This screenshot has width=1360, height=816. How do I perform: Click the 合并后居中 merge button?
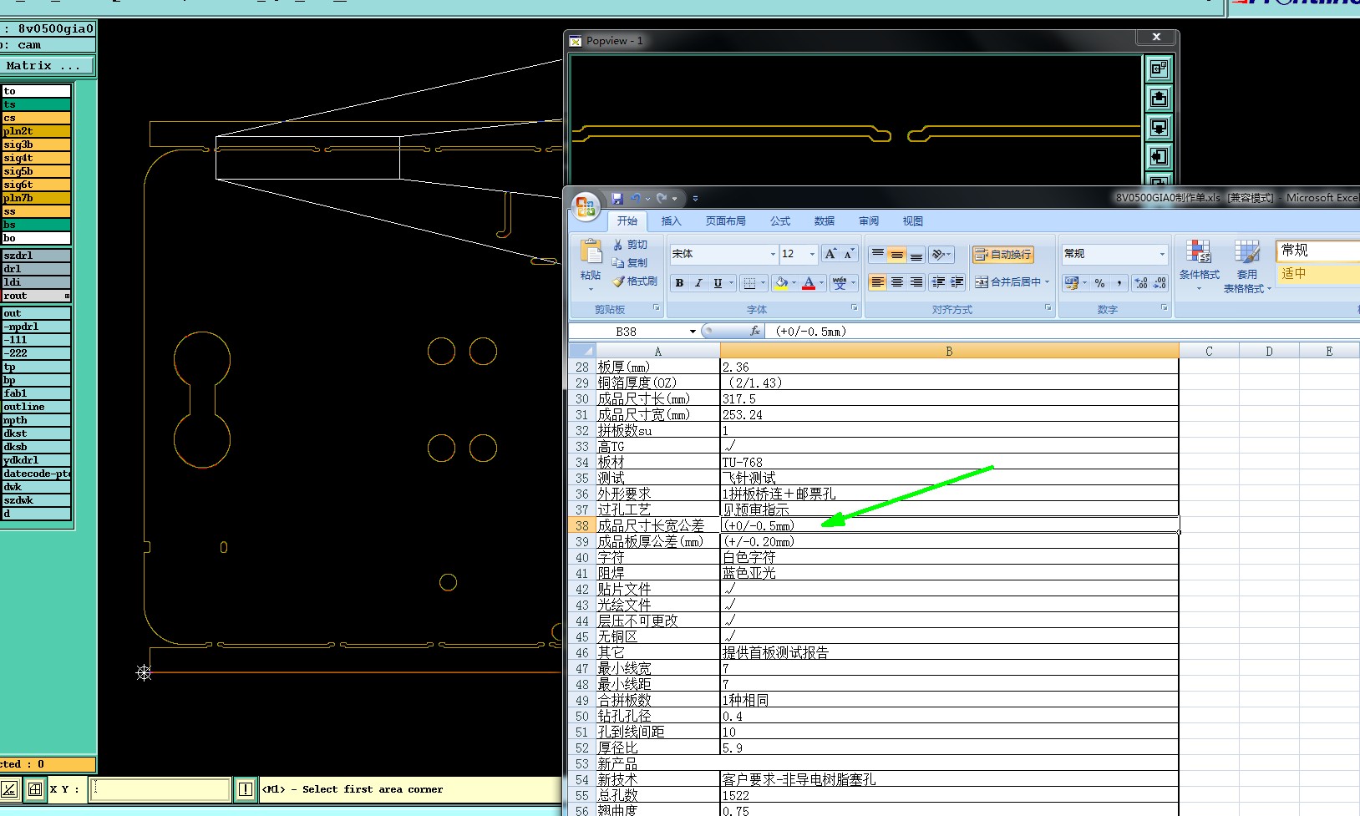tap(1007, 282)
